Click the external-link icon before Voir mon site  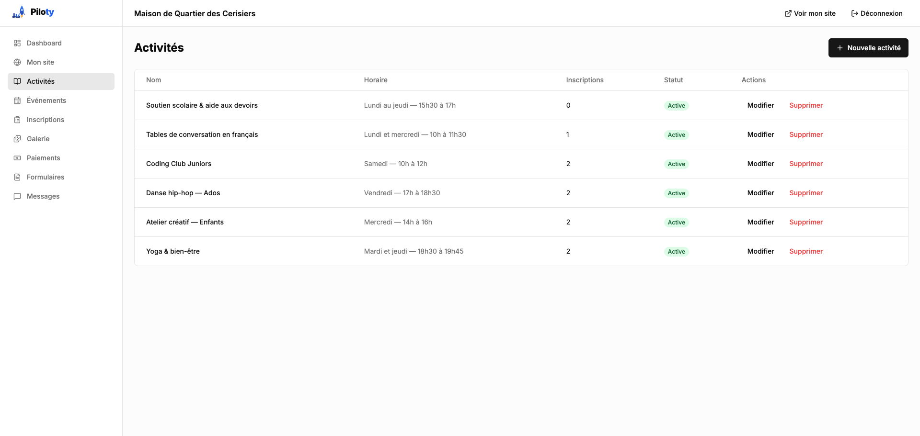tap(787, 13)
